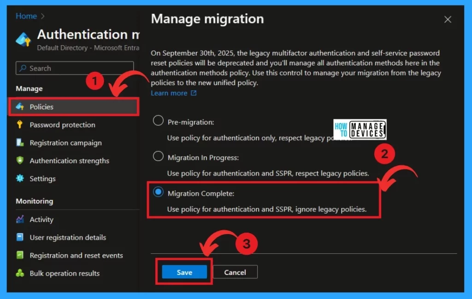The width and height of the screenshot is (472, 299).
Task: Click the Registration campaign icon
Action: point(20,143)
